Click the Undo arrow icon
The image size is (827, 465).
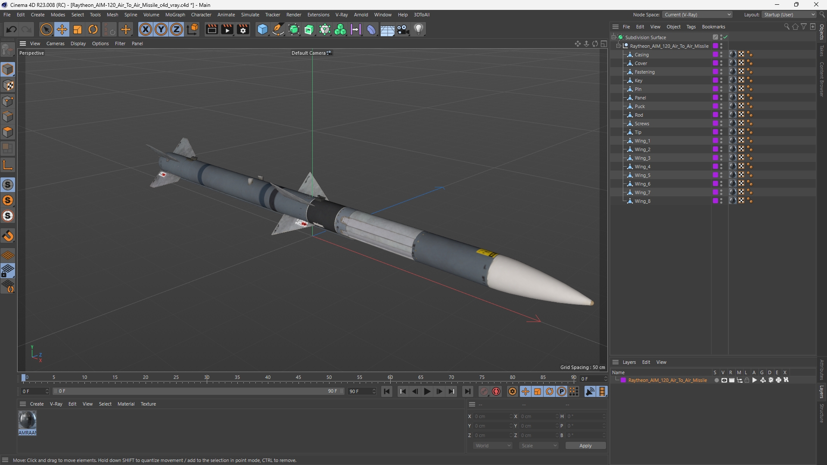(12, 29)
